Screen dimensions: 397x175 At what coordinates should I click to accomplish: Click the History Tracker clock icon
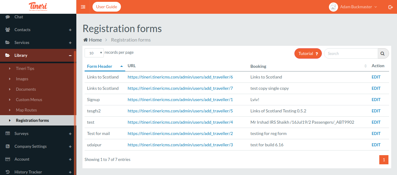(8, 172)
